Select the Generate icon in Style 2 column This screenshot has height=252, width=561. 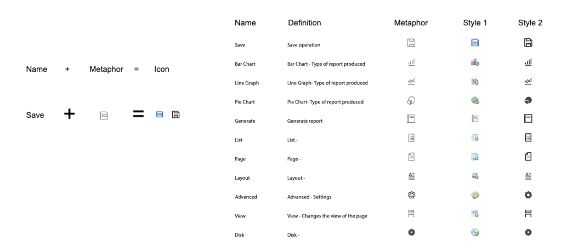click(x=529, y=119)
